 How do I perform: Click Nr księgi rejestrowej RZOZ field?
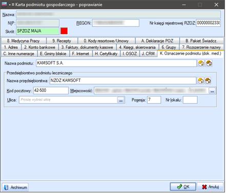pos(209,23)
